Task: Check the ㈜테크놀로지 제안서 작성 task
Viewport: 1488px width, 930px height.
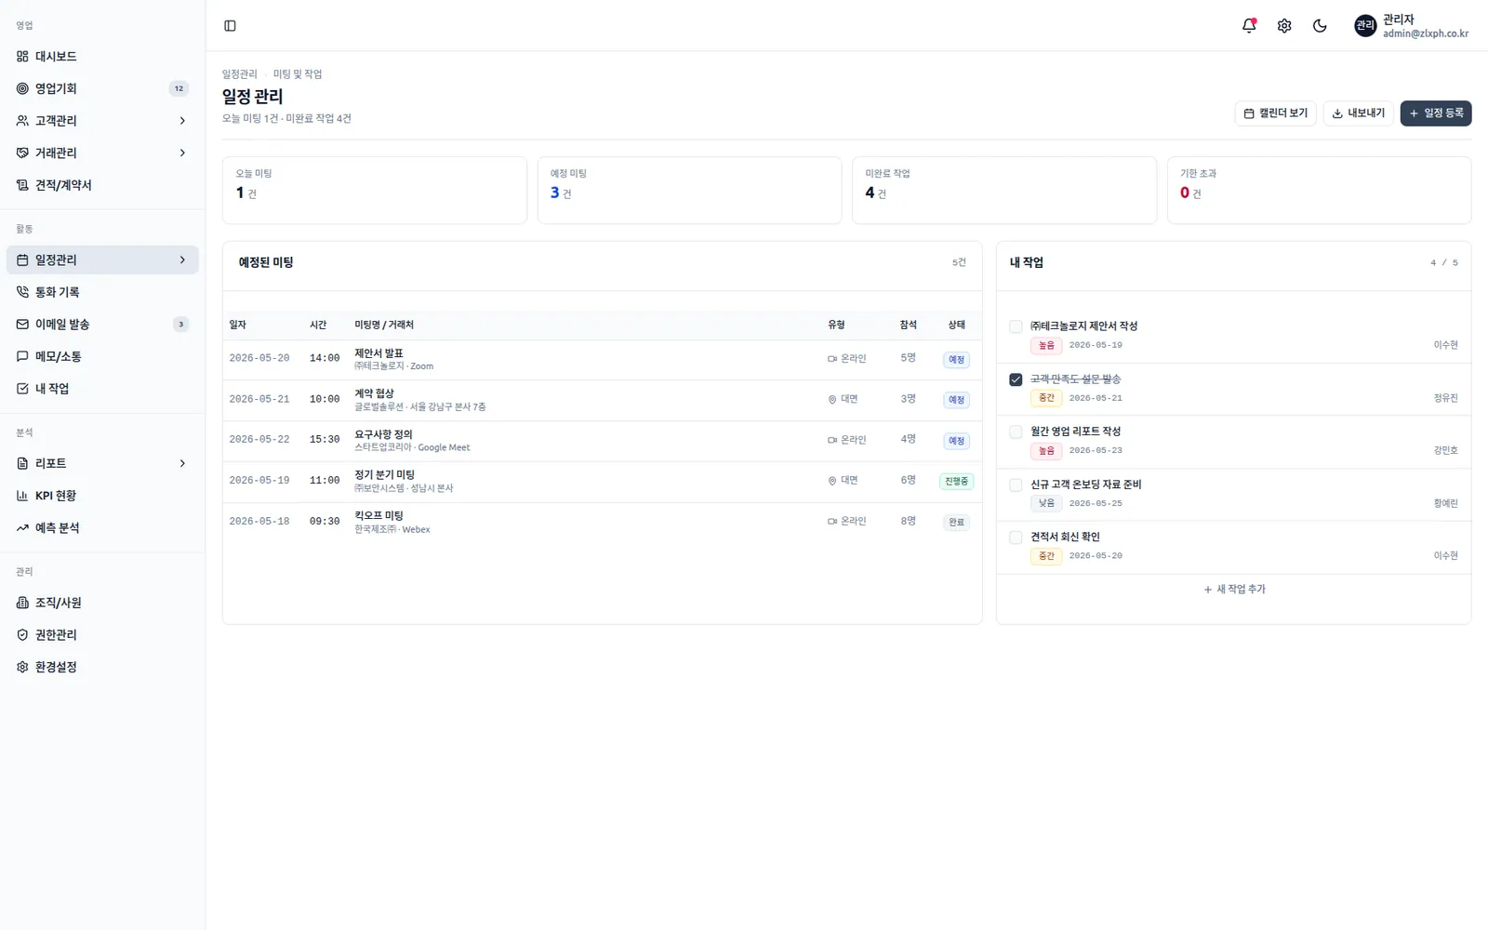Action: tap(1016, 326)
